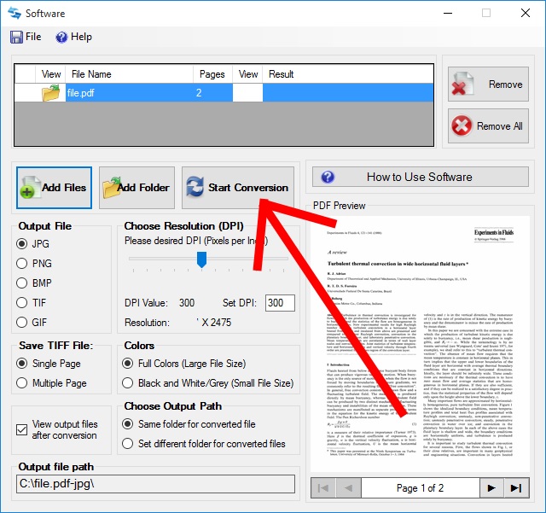Open the File menu

(26, 37)
